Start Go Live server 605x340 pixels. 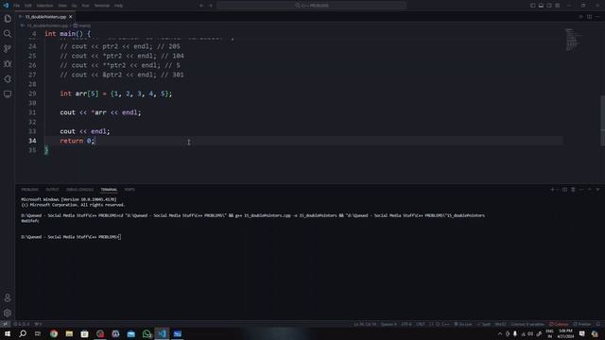463,324
